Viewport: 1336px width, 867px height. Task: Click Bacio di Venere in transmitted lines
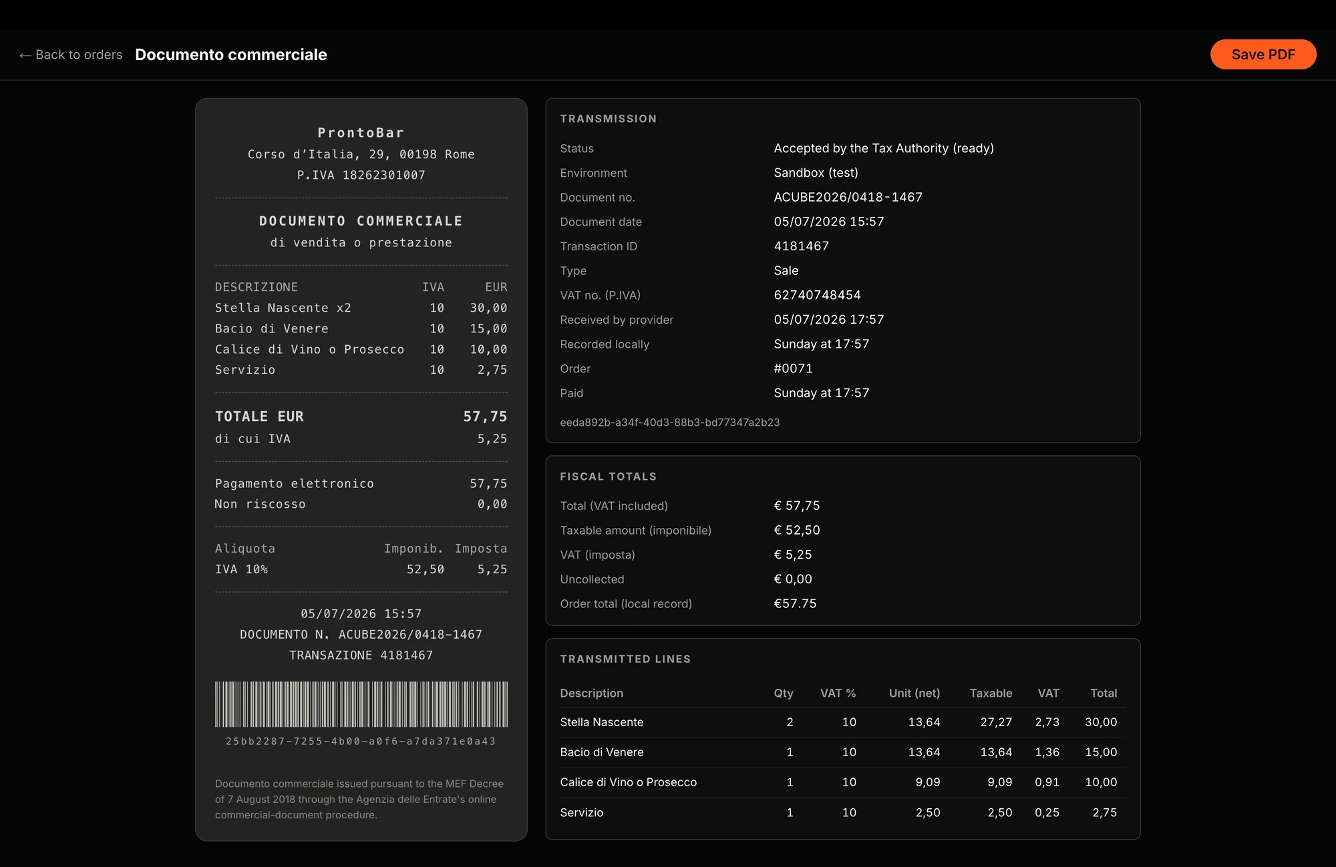(601, 752)
